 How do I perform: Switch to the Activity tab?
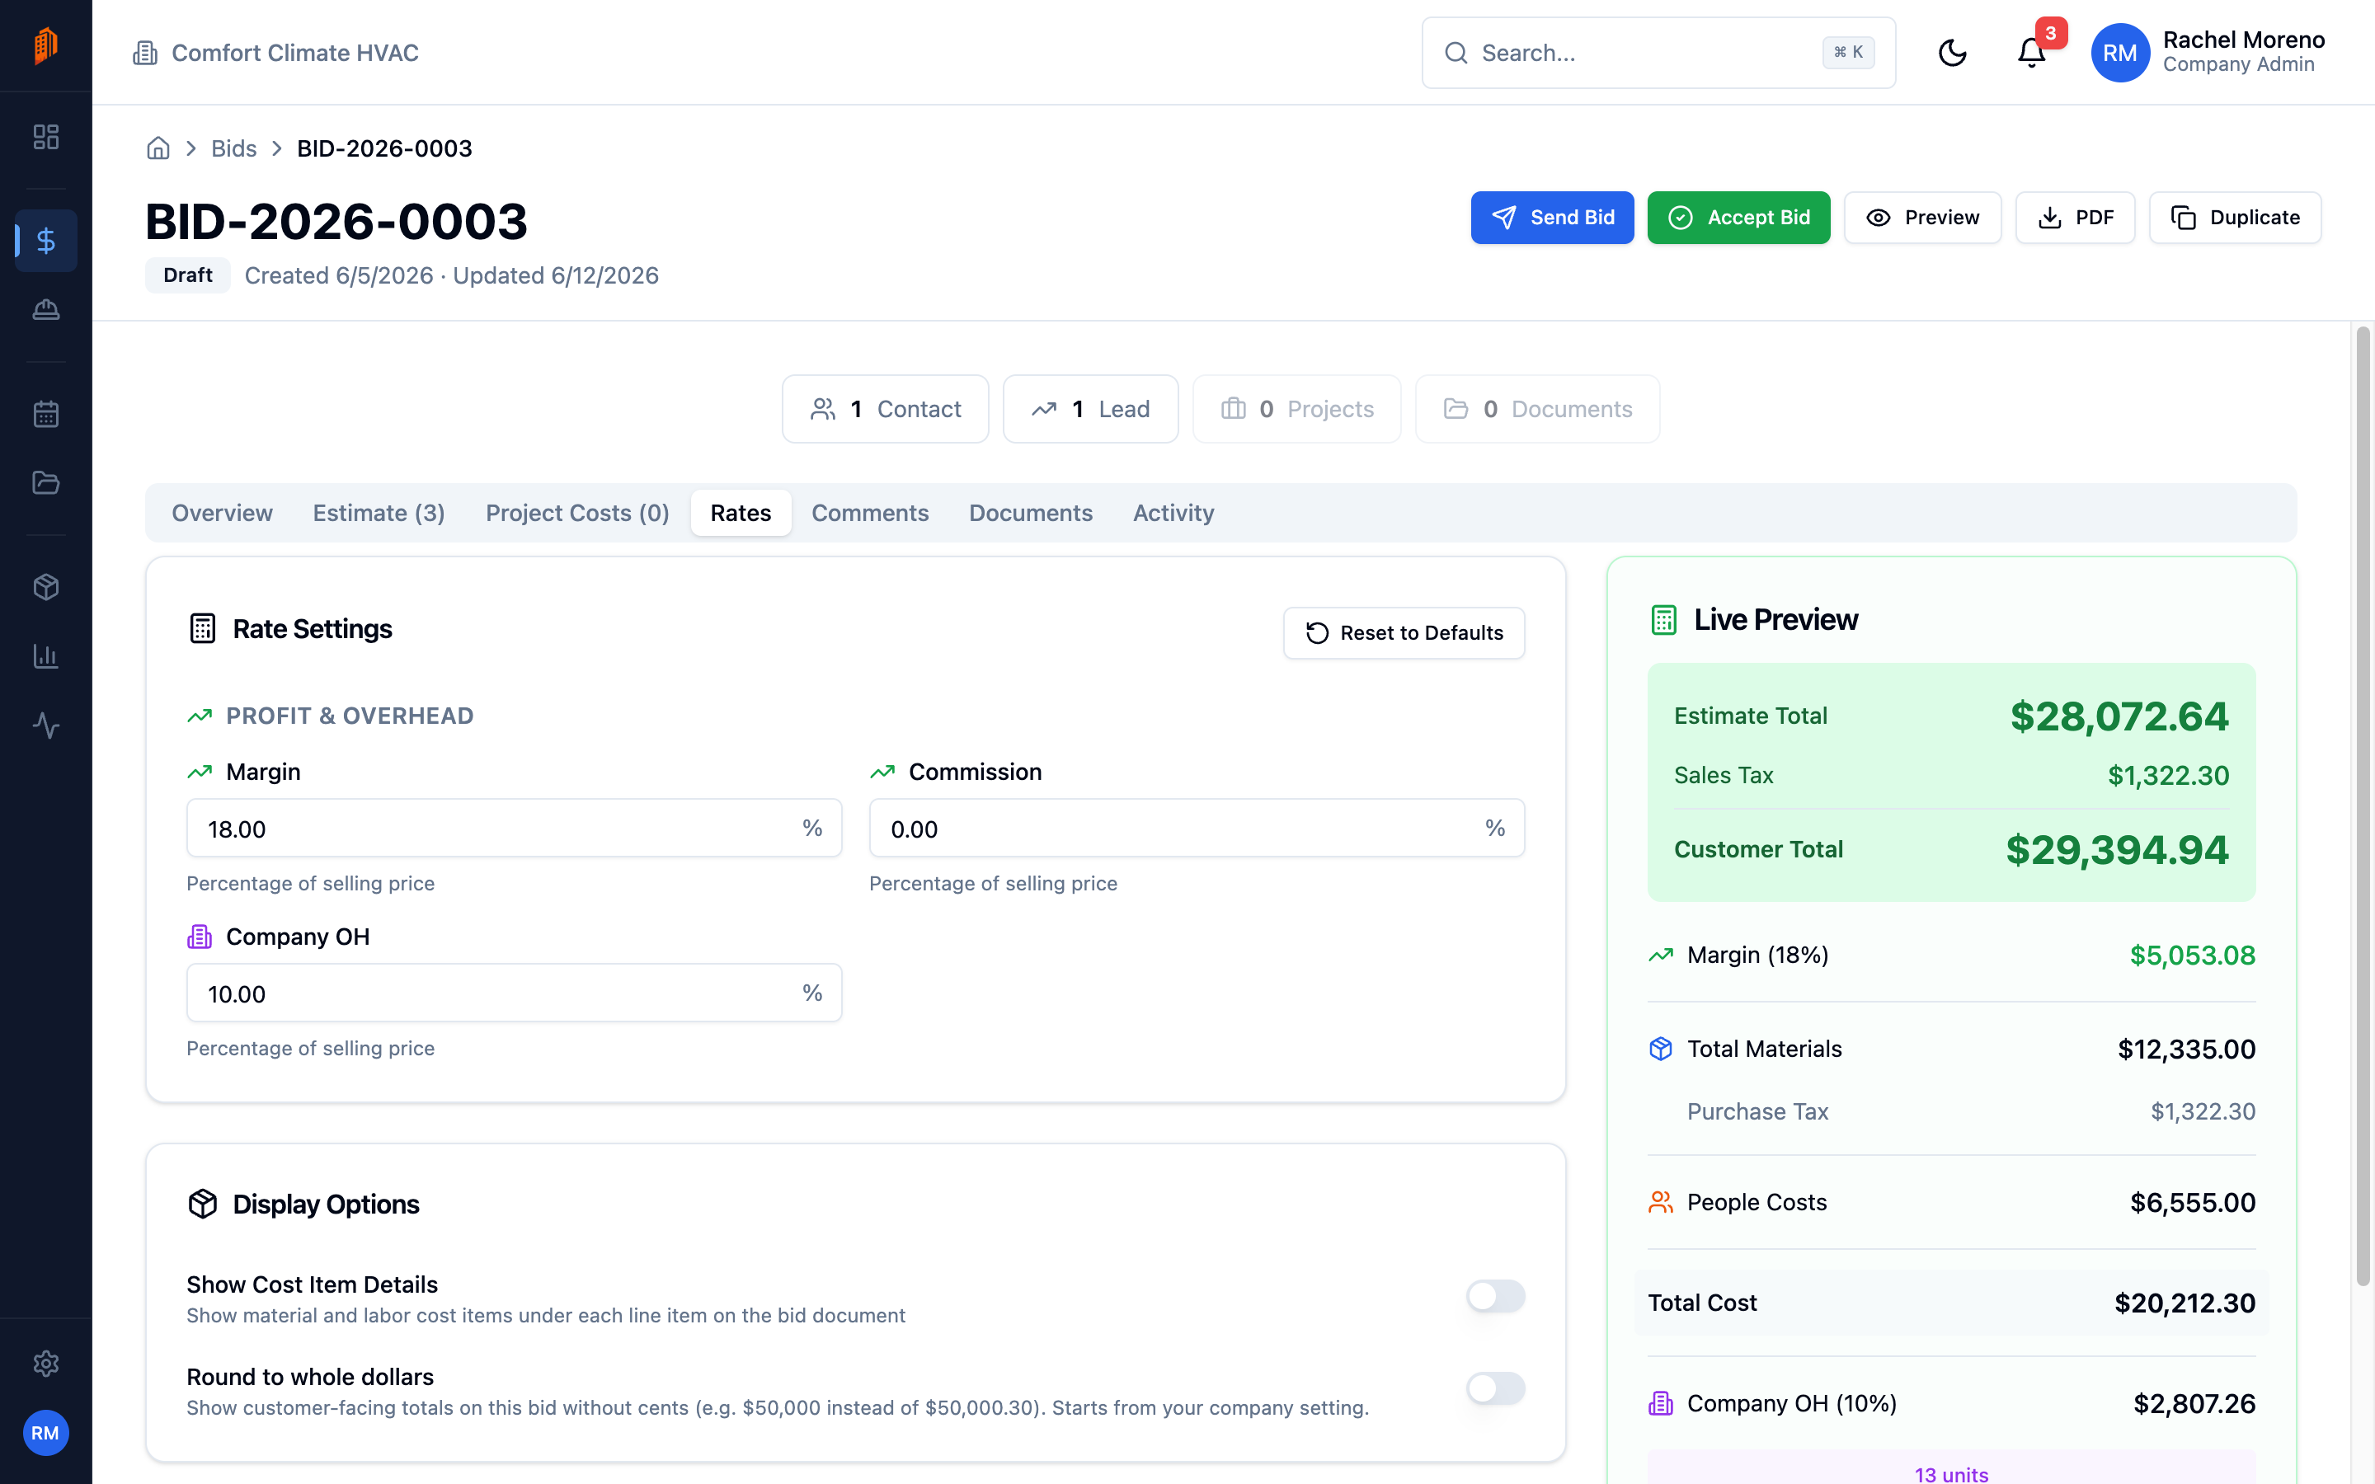tap(1173, 512)
